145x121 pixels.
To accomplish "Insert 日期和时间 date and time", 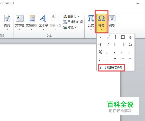I will coord(73,22).
